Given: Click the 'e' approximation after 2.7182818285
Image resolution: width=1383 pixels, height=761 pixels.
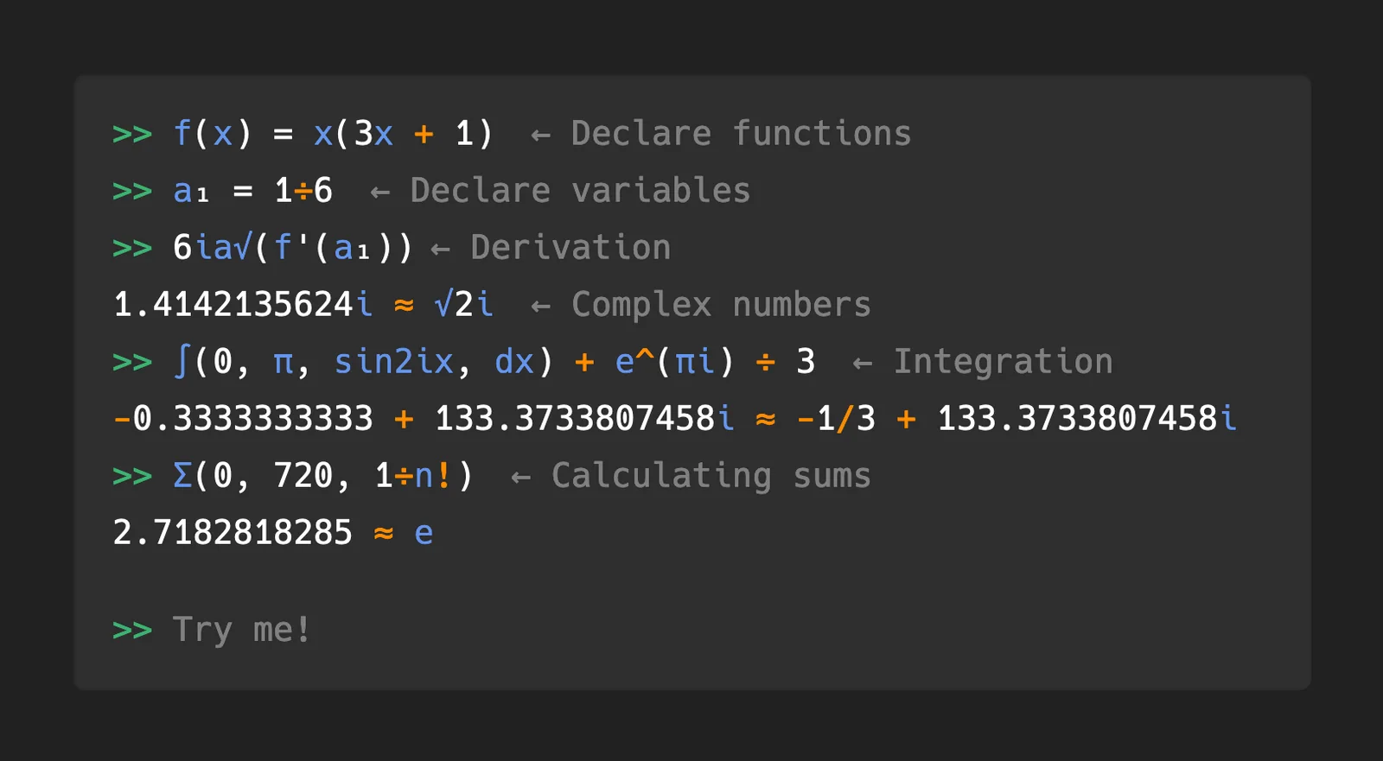Looking at the screenshot, I should tap(424, 534).
